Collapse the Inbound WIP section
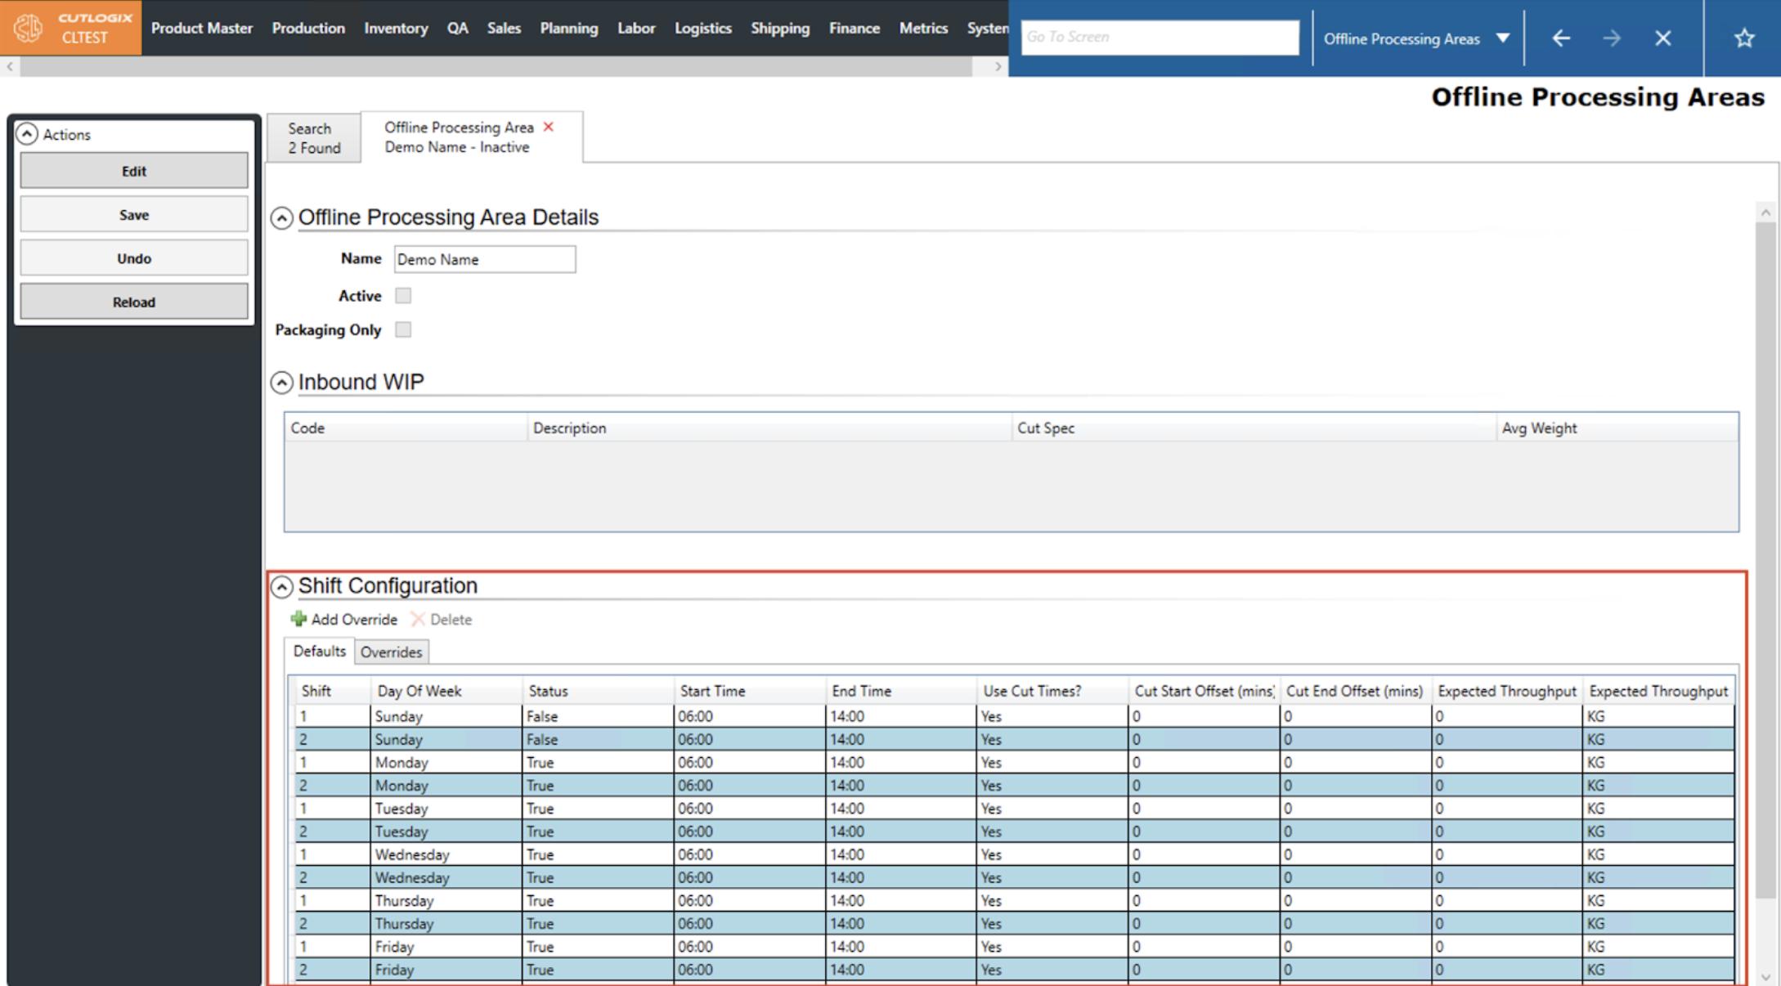This screenshot has width=1781, height=986. tap(281, 383)
